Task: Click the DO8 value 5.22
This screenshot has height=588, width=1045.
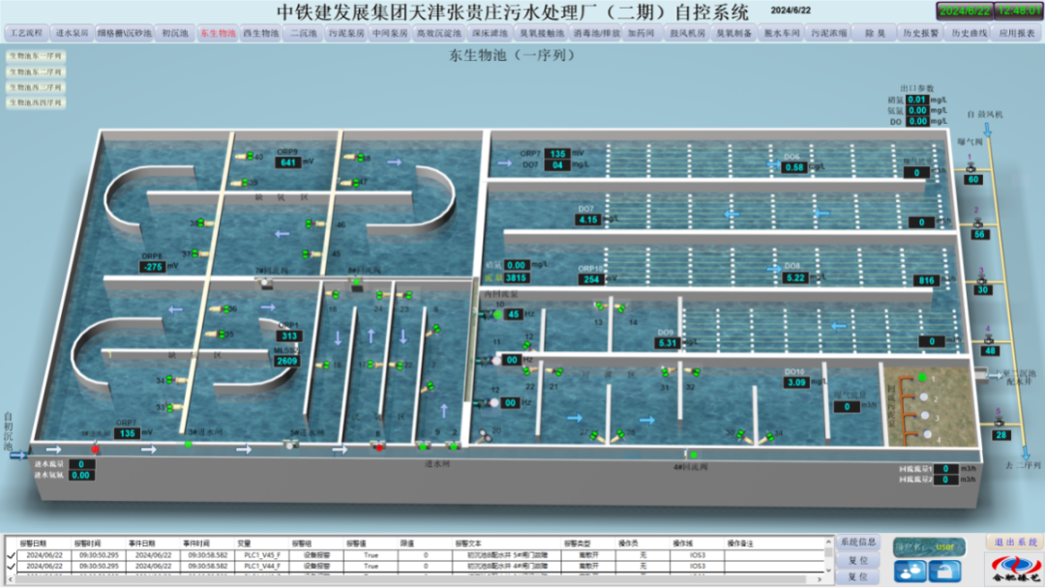Action: (x=795, y=278)
